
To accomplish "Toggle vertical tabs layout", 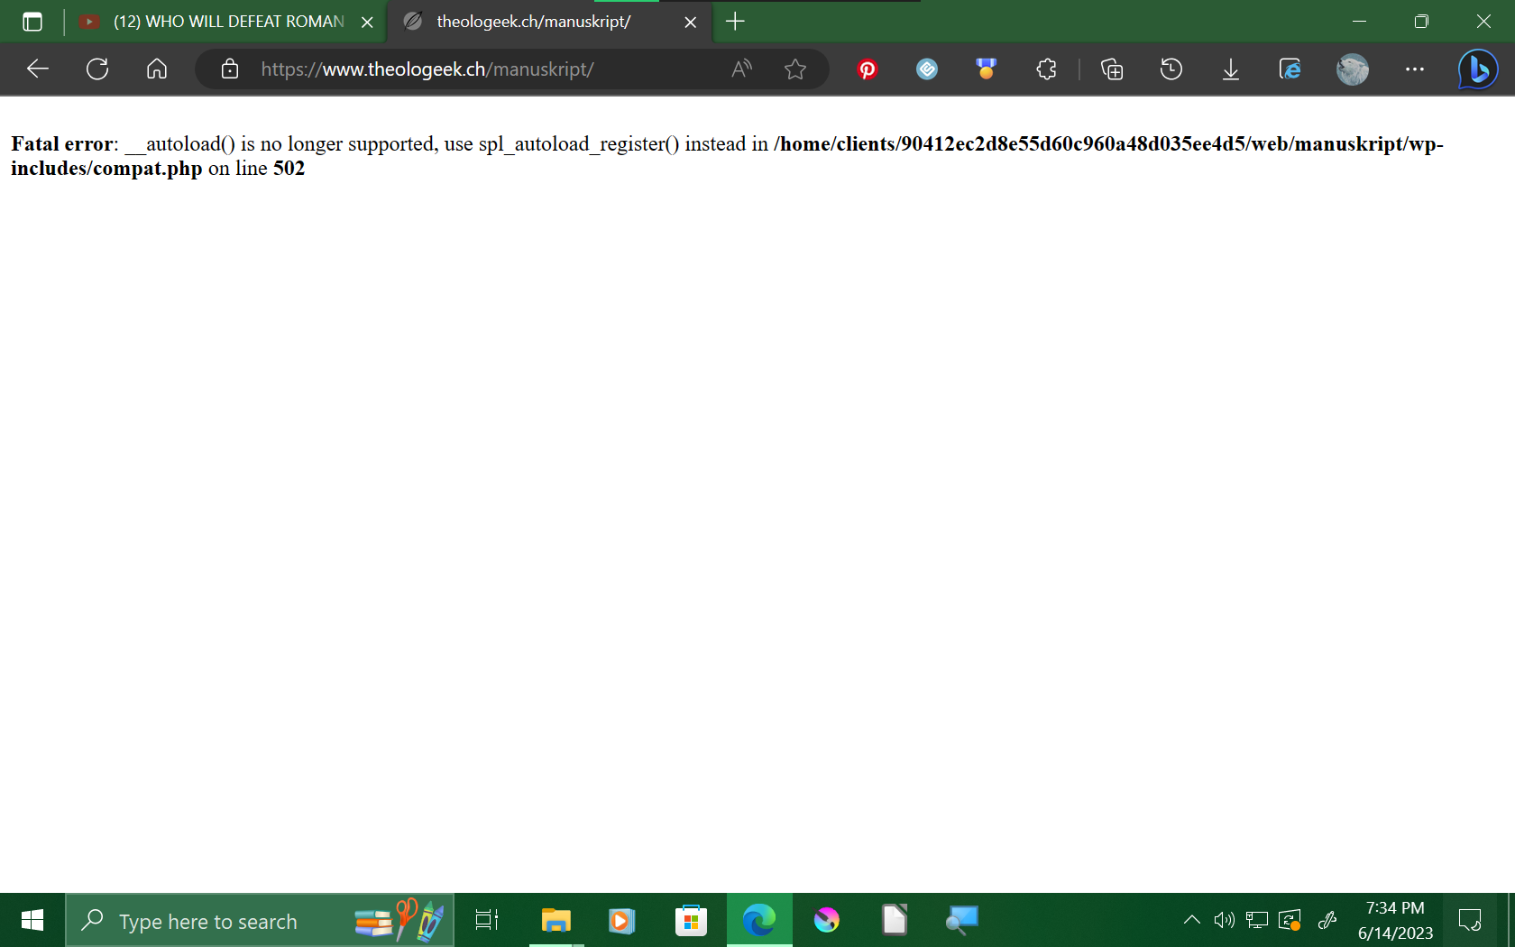I will (x=32, y=22).
